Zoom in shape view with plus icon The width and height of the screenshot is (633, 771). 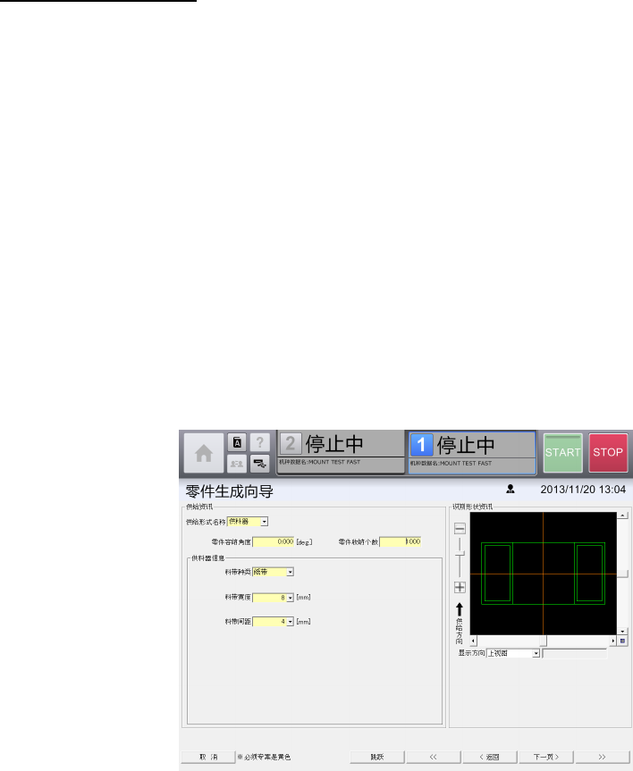pos(460,587)
